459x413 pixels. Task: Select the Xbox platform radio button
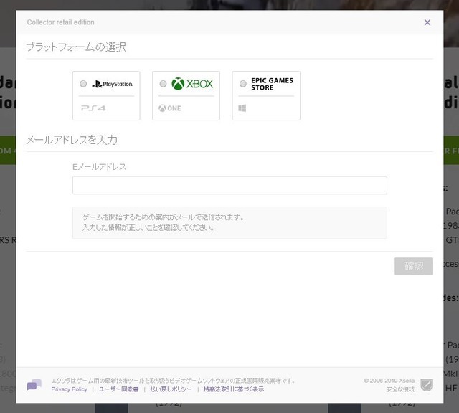(x=163, y=84)
